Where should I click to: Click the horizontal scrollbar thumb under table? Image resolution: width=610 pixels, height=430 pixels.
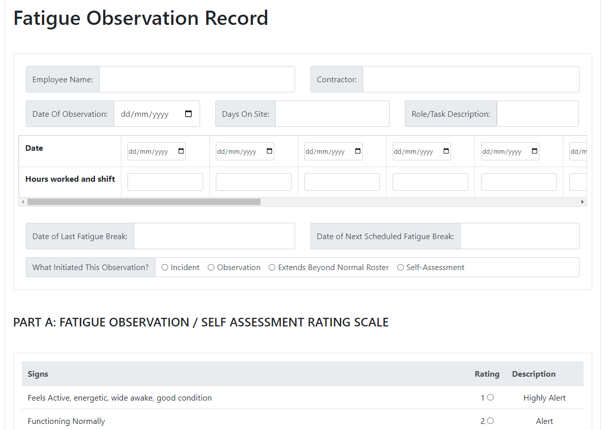click(x=144, y=202)
